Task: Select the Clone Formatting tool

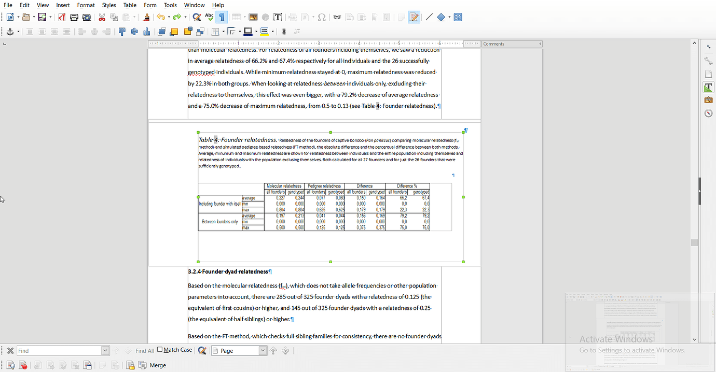Action: (x=145, y=17)
